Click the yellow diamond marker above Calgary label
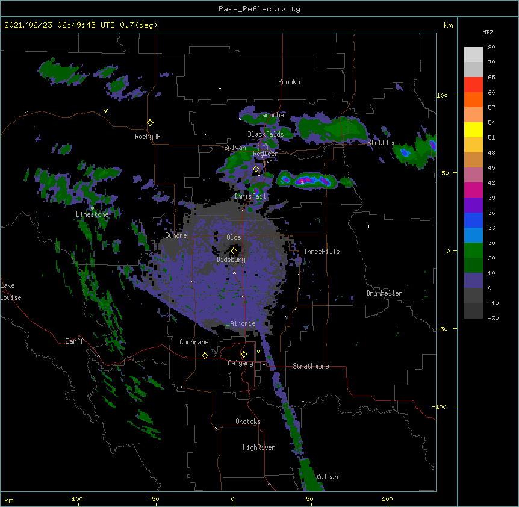The image size is (519, 507). [x=244, y=355]
